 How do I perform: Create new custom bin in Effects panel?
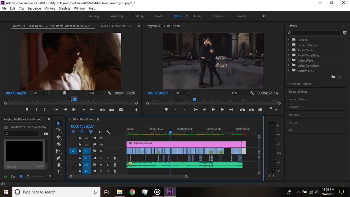[x=333, y=77]
